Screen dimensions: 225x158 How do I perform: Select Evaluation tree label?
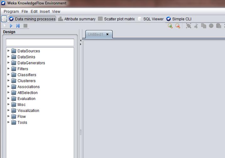pyautogui.click(x=26, y=99)
